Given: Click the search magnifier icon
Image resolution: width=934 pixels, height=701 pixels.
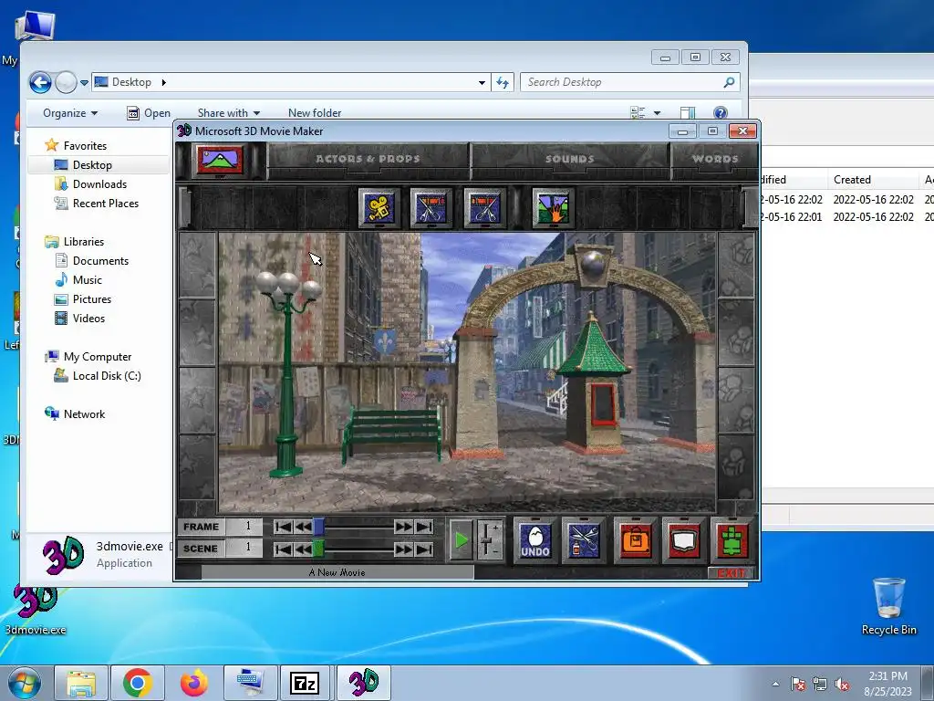Looking at the screenshot, I should tap(729, 82).
